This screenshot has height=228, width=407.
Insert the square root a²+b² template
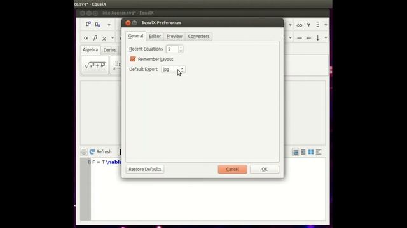point(95,65)
